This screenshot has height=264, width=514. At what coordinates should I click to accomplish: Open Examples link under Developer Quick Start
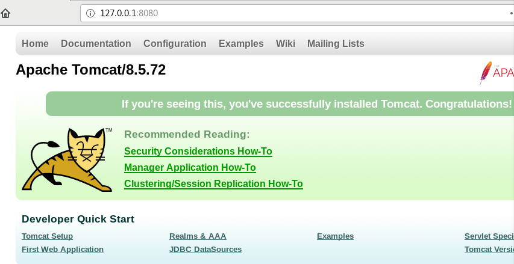coord(336,236)
